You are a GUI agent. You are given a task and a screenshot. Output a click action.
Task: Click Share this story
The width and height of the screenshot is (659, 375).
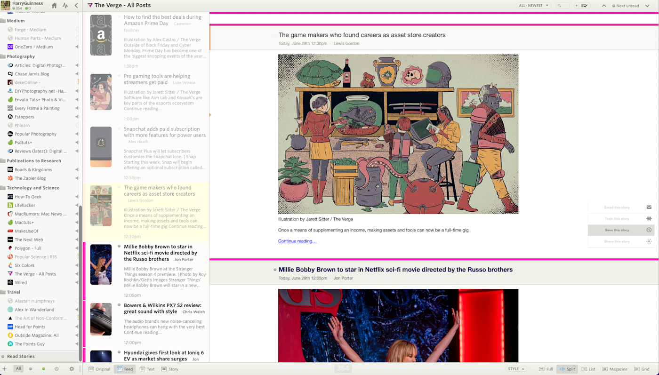tap(622, 241)
